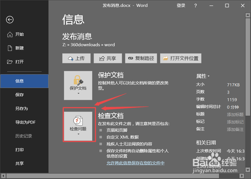Click 登录 to sign in
251x179 pixels.
click(x=181, y=5)
